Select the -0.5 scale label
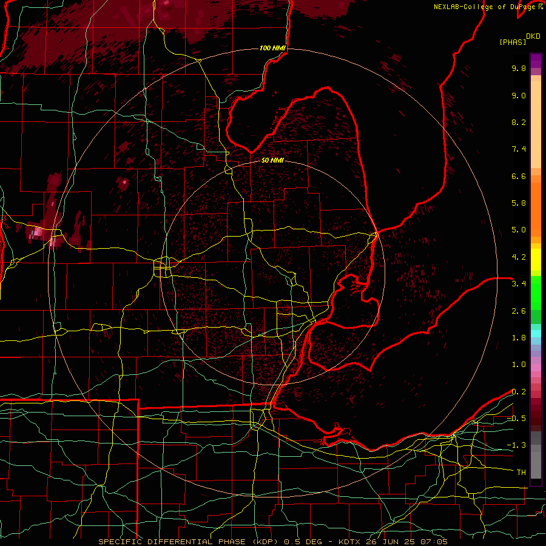The image size is (546, 546). [x=516, y=419]
